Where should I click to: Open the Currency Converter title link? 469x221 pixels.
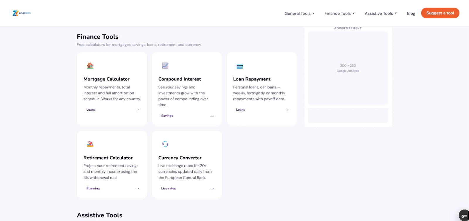click(180, 158)
